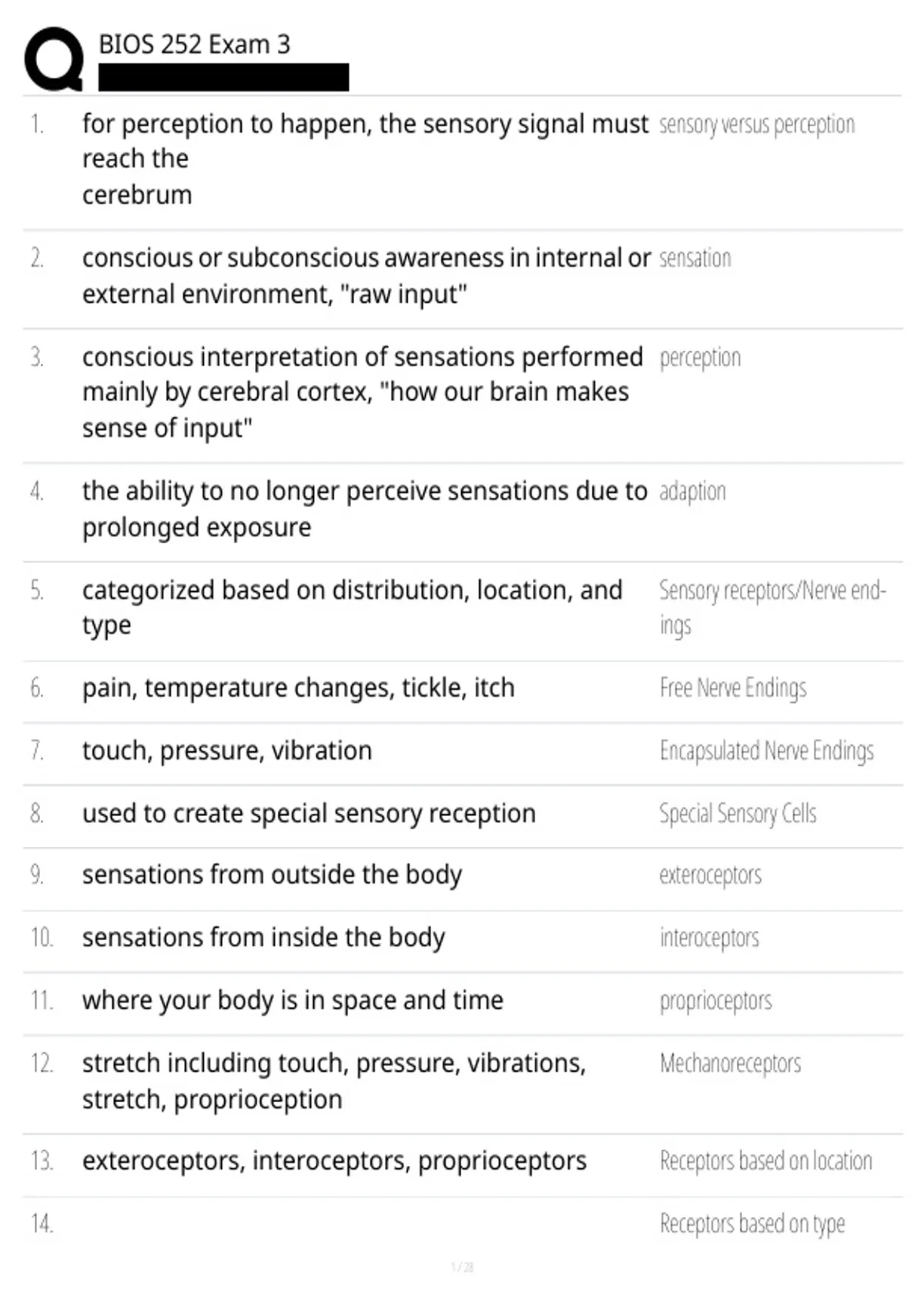The height and width of the screenshot is (1310, 924).
Task: Click the page number at the bottom
Action: 462,1267
